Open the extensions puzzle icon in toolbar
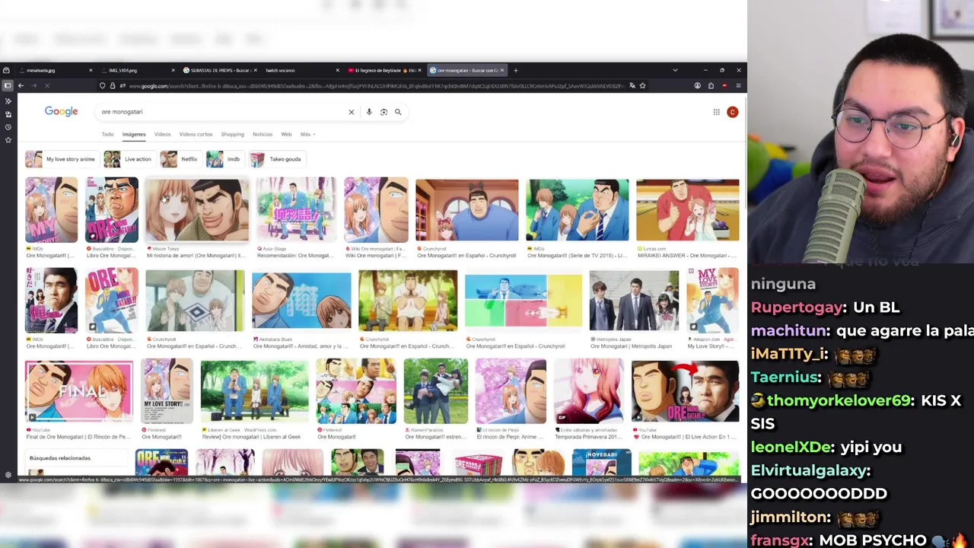This screenshot has height=548, width=974. tap(711, 85)
